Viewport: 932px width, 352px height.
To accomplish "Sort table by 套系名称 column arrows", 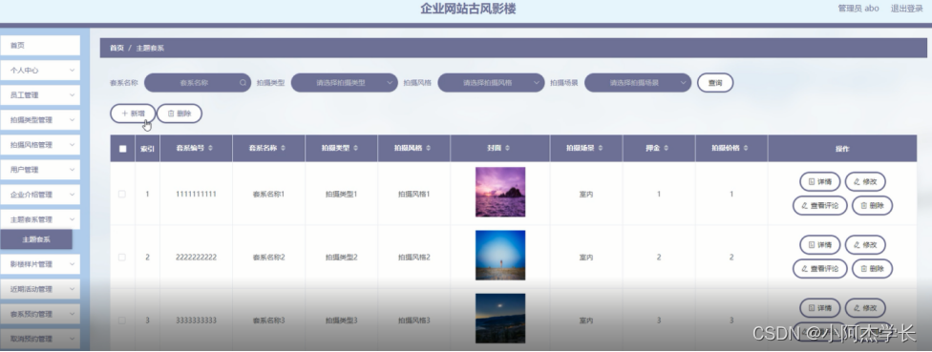I will point(283,148).
